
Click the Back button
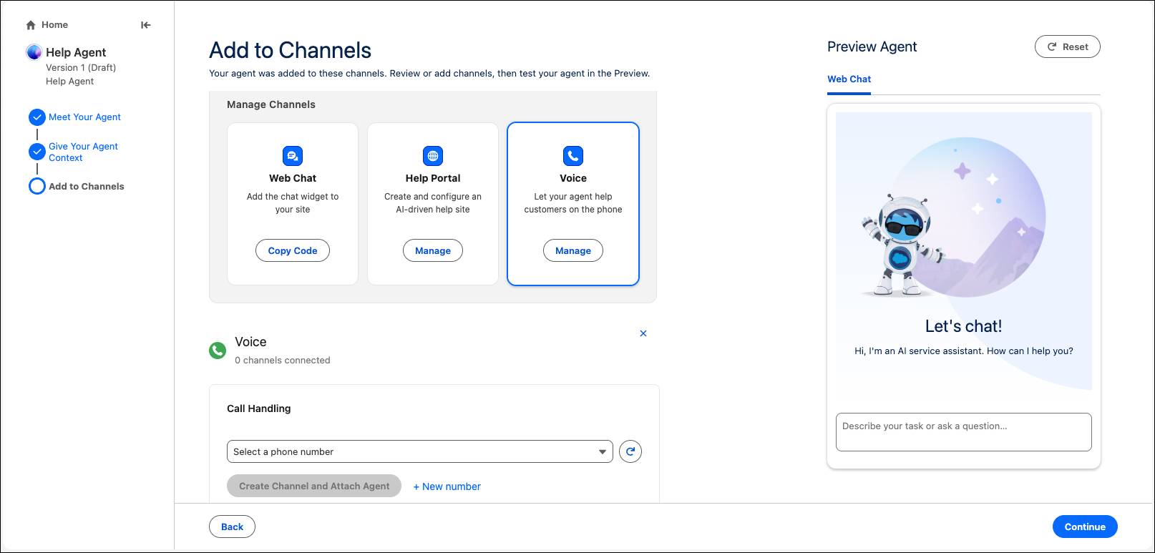(x=232, y=527)
